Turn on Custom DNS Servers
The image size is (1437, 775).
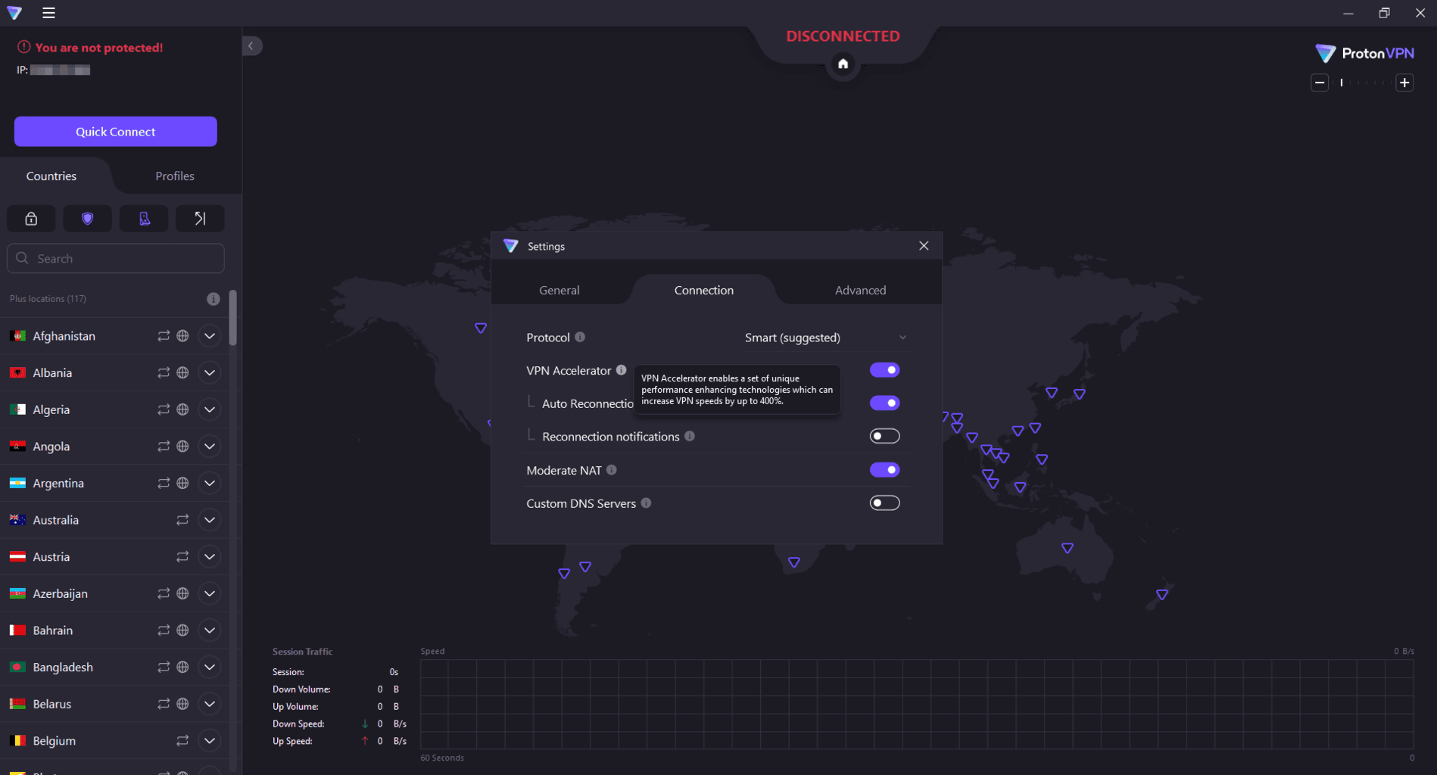pos(884,503)
